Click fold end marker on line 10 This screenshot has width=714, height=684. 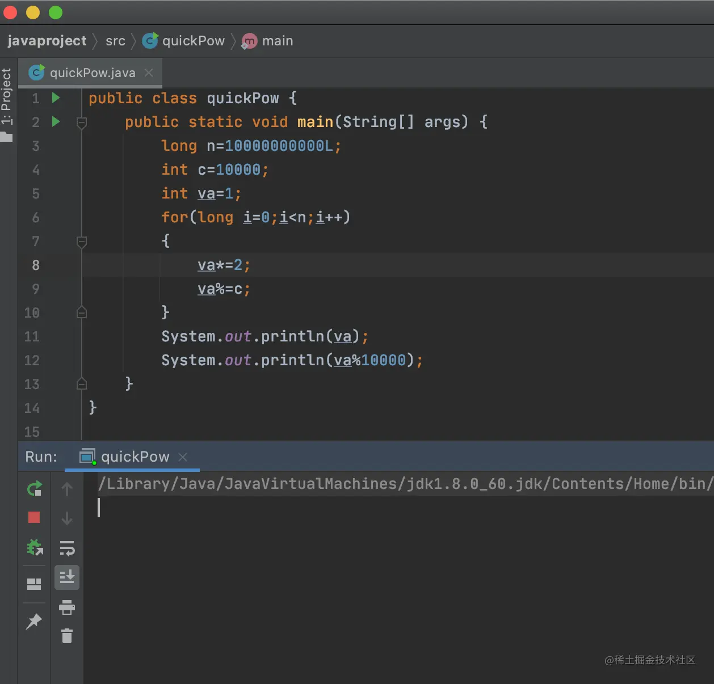82,313
